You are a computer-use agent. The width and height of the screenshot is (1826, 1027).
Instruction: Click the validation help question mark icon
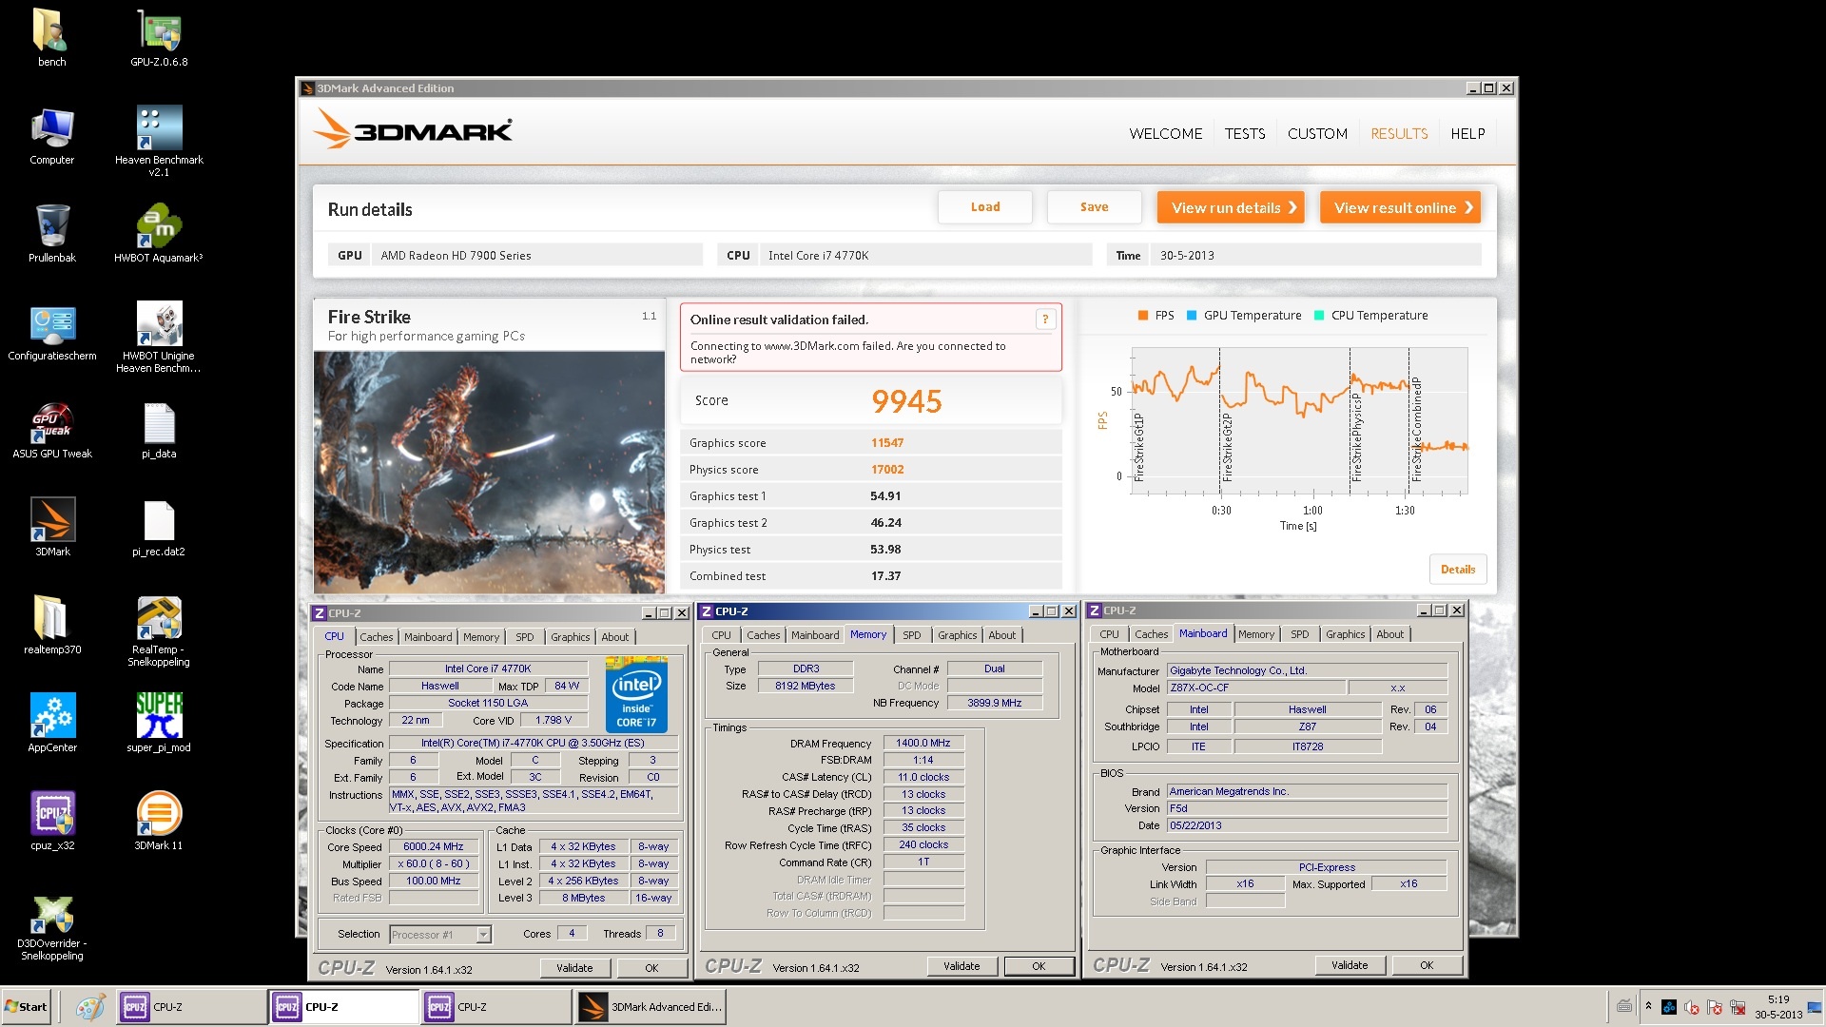(1045, 320)
